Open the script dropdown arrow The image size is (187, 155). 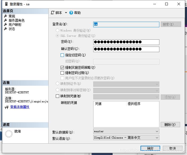click(66, 13)
